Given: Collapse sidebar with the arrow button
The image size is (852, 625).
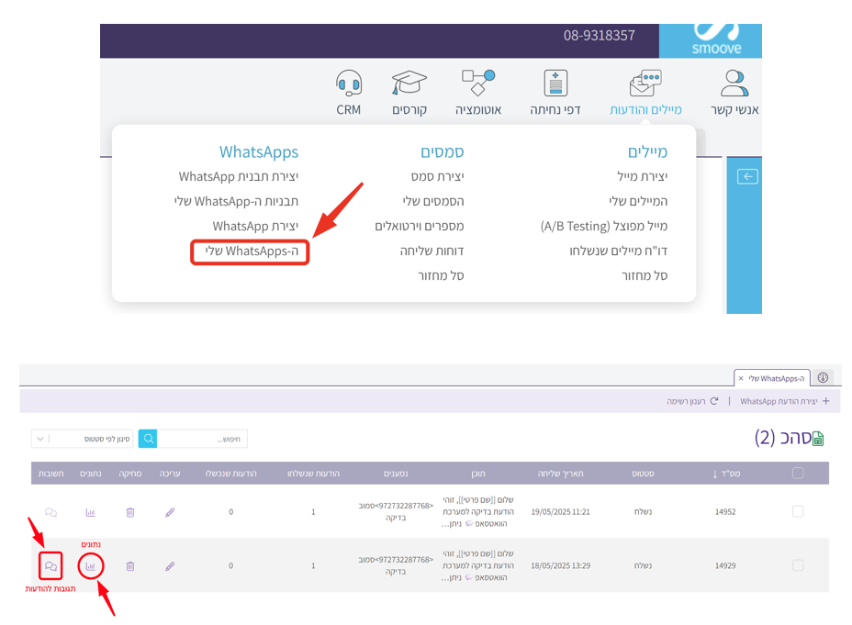Looking at the screenshot, I should tap(747, 176).
